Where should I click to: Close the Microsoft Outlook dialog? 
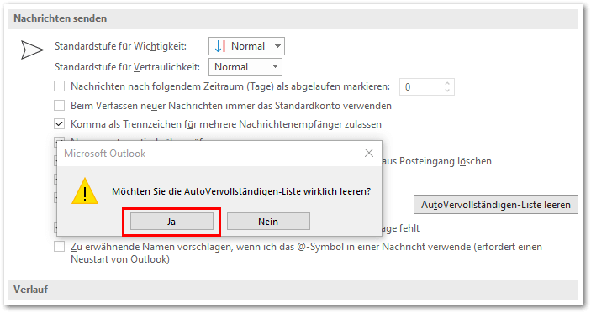pos(369,153)
